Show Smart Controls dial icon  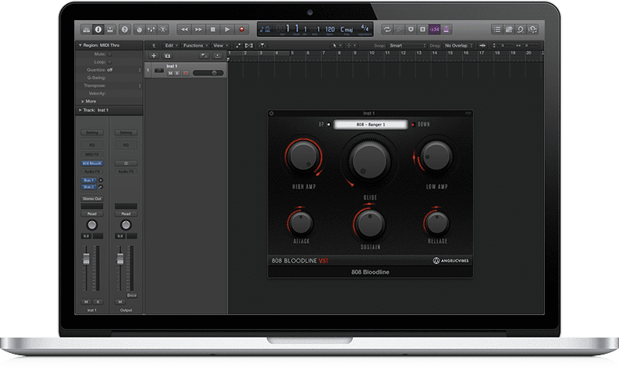point(139,29)
